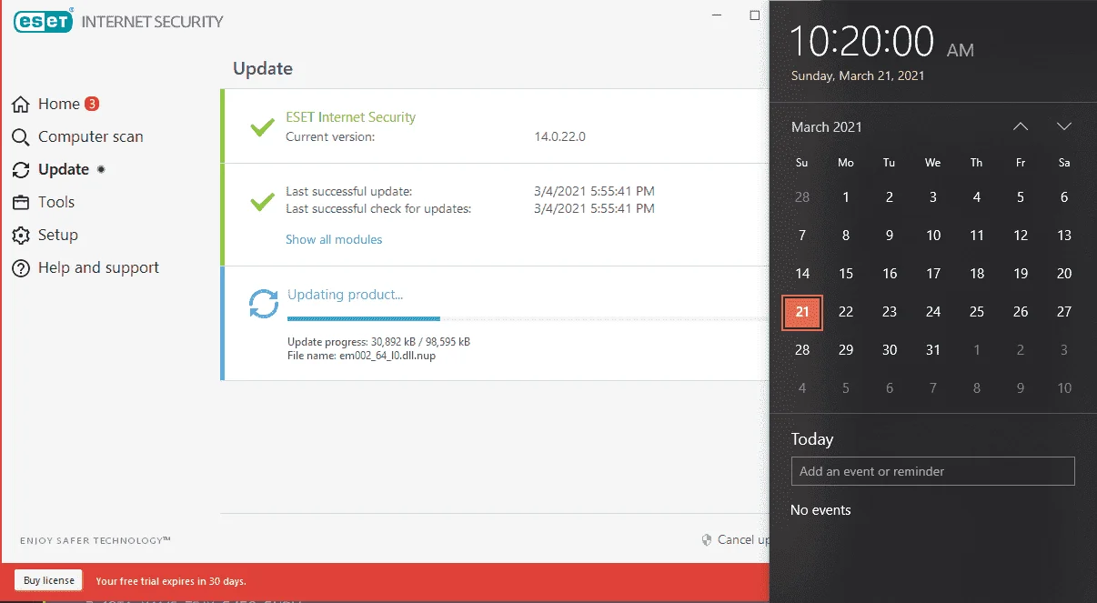
Task: Go to next month with down chevron
Action: 1064,126
